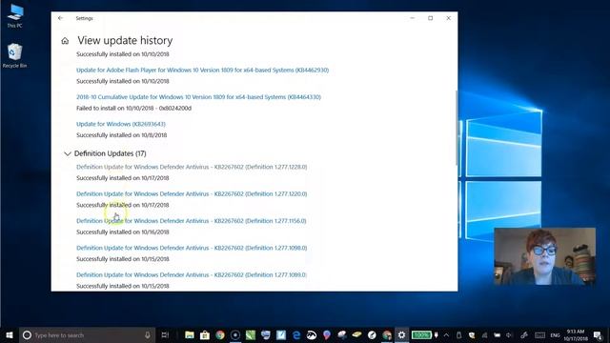Open the Windows Start menu
The image size is (610, 343).
point(10,334)
